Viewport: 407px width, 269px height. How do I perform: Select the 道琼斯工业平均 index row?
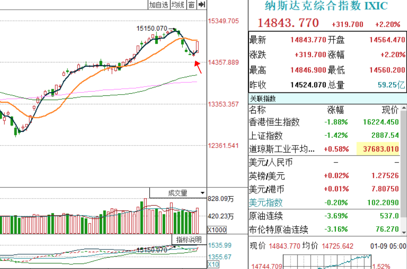[x=282, y=149]
